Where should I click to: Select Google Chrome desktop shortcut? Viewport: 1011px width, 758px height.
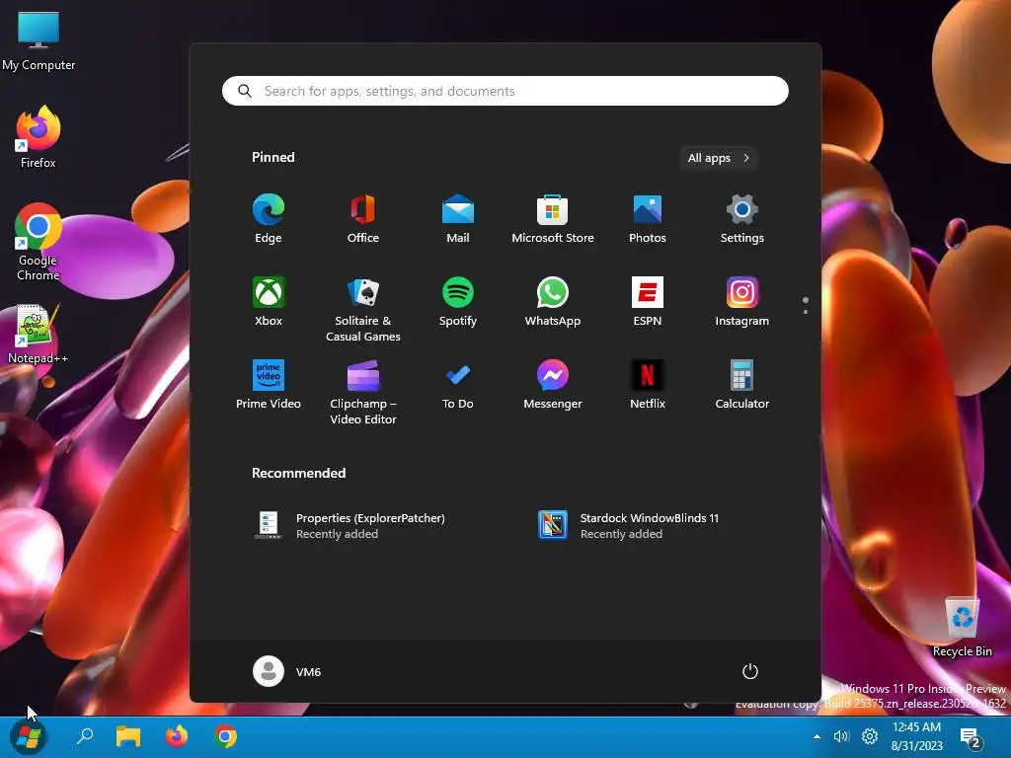(39, 243)
